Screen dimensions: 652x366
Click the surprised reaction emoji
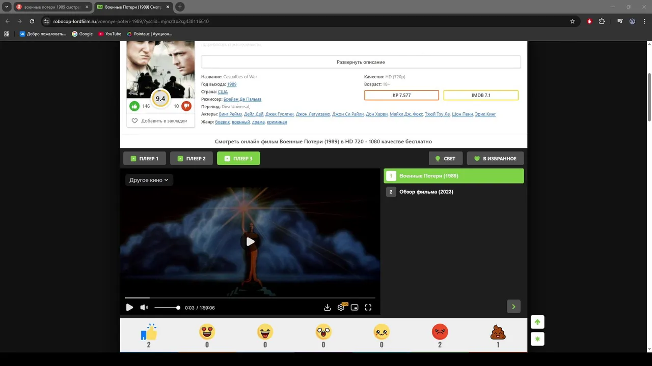point(323,332)
